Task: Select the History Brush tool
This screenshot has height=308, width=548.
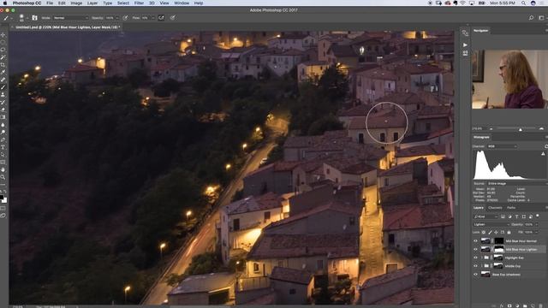Action: (x=3, y=102)
